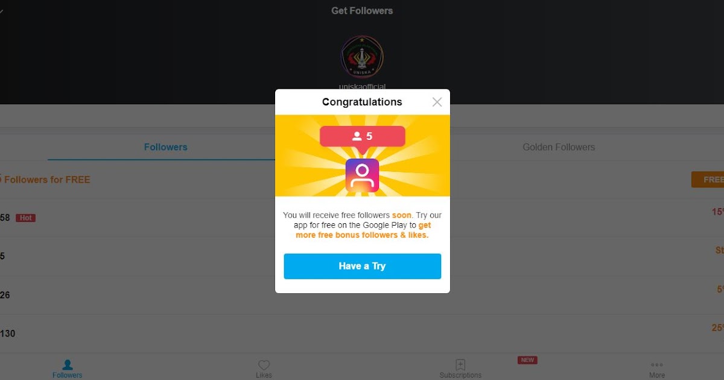
Task: Click the red Hot tag
Action: pos(25,218)
